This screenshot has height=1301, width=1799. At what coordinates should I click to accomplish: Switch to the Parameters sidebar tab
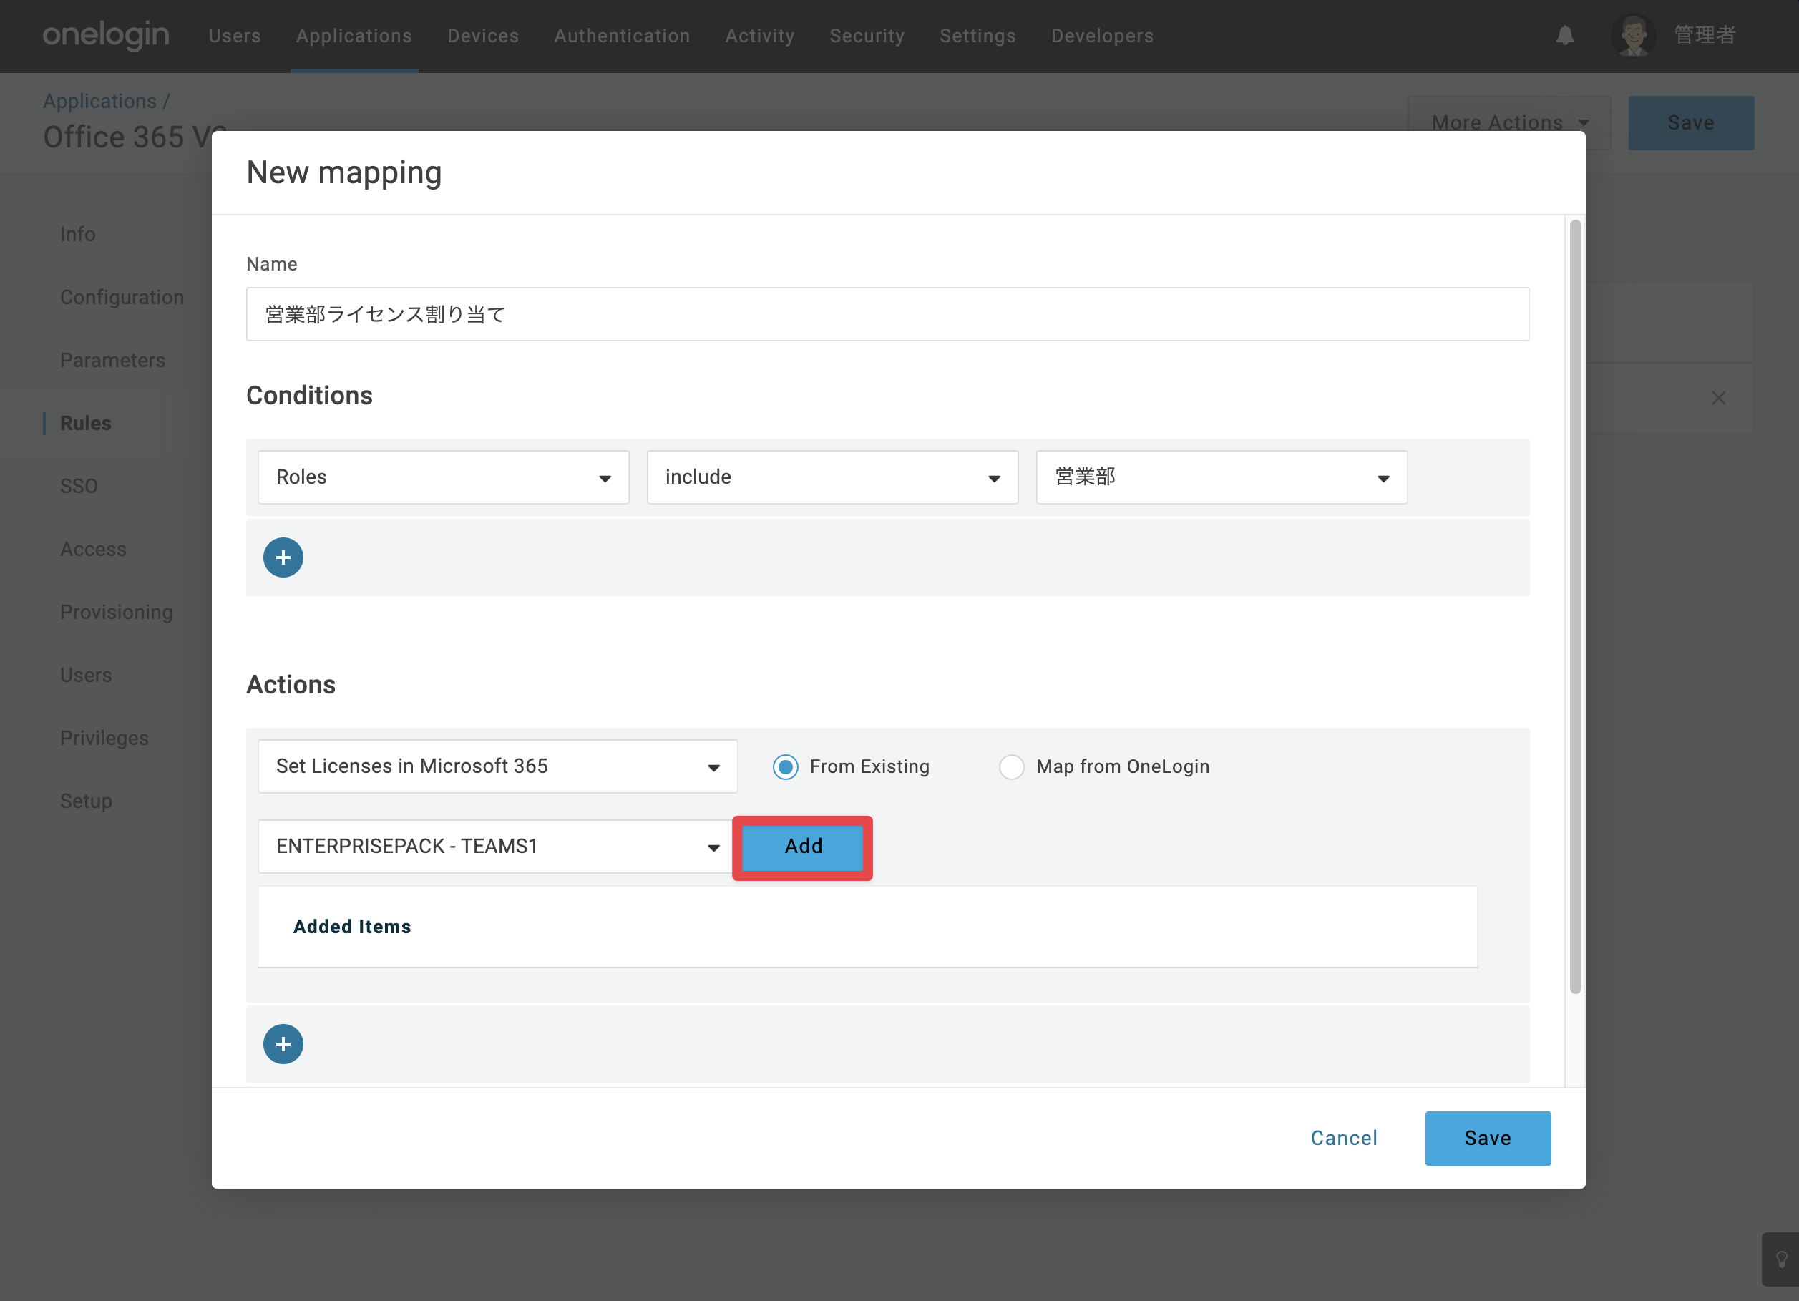point(112,360)
